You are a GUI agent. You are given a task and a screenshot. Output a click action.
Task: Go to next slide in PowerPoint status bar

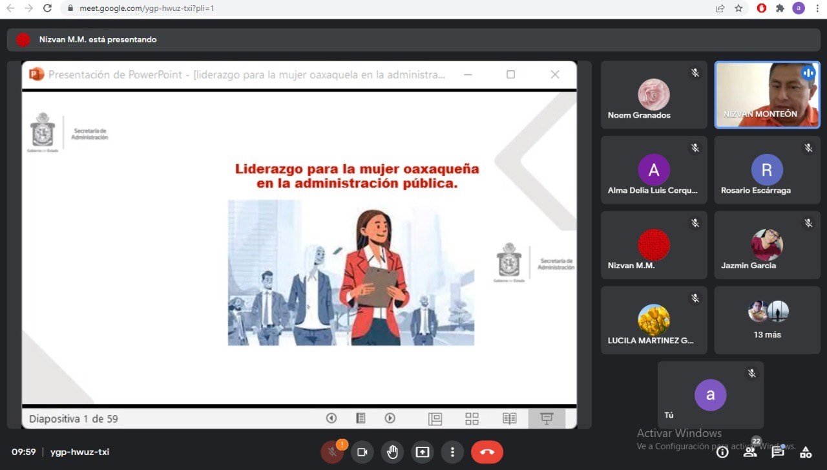point(390,418)
